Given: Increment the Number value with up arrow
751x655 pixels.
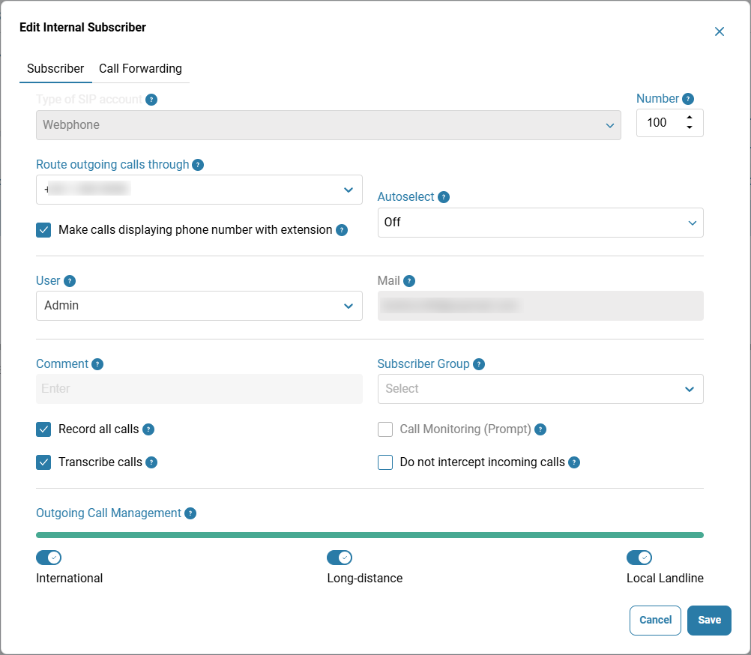Looking at the screenshot, I should point(690,118).
